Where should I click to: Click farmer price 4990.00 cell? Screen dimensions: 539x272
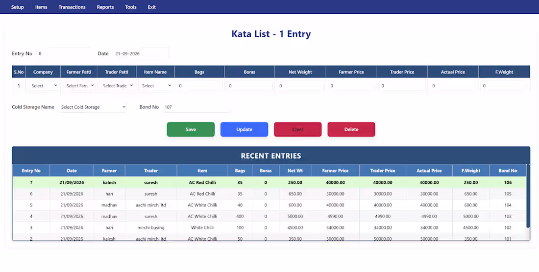pyautogui.click(x=335, y=216)
